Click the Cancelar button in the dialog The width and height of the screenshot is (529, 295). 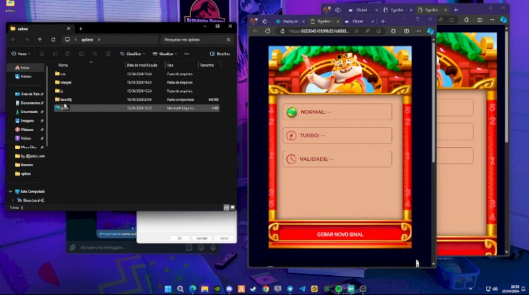[x=202, y=238]
